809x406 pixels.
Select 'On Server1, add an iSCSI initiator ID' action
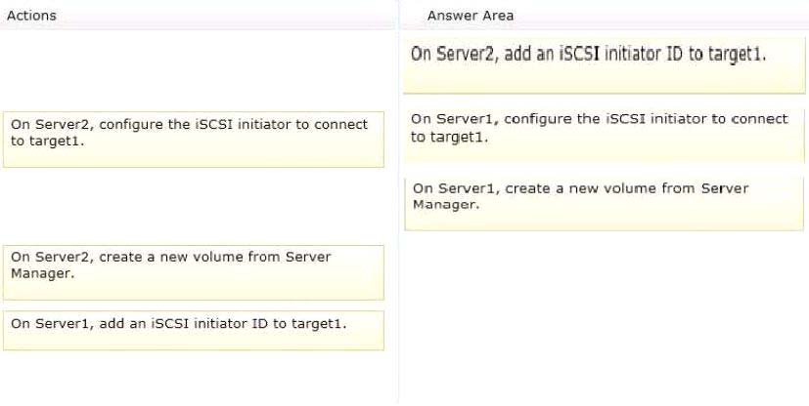click(x=194, y=330)
